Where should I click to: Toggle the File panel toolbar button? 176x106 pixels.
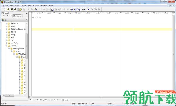tap(20, 9)
